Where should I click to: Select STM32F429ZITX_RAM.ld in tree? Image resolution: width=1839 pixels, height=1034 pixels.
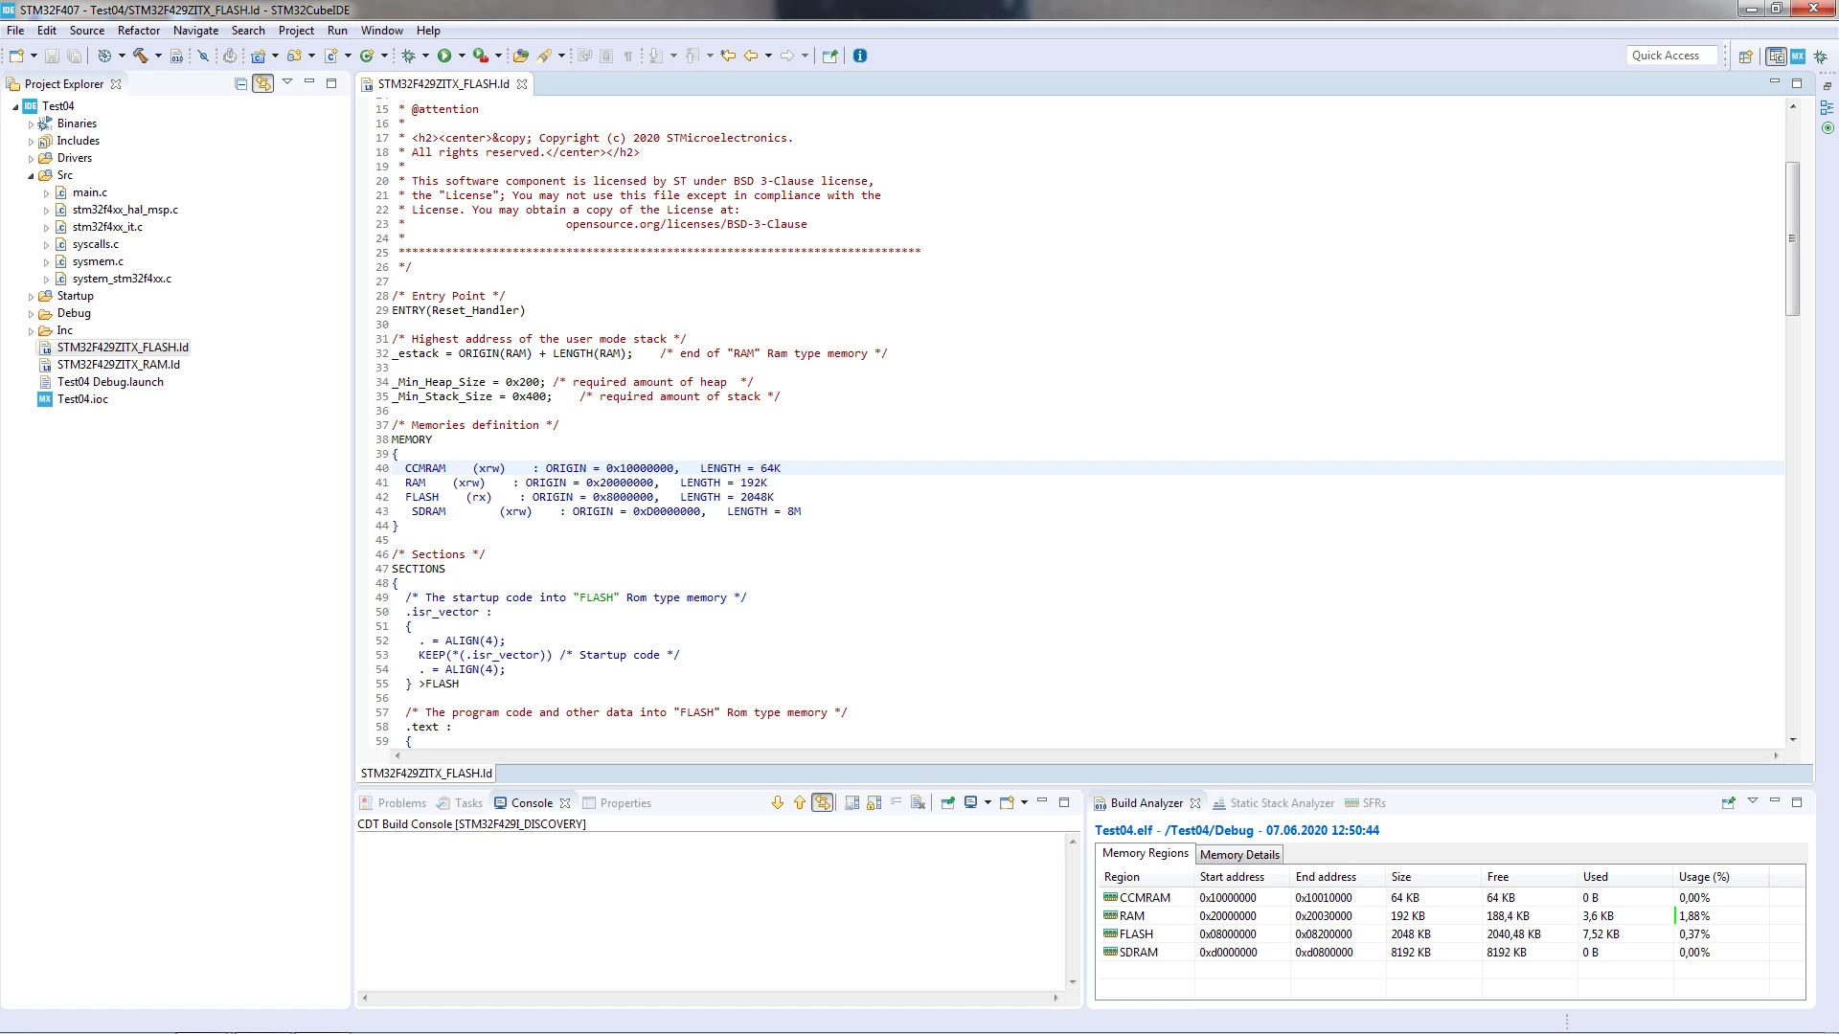pyautogui.click(x=109, y=365)
